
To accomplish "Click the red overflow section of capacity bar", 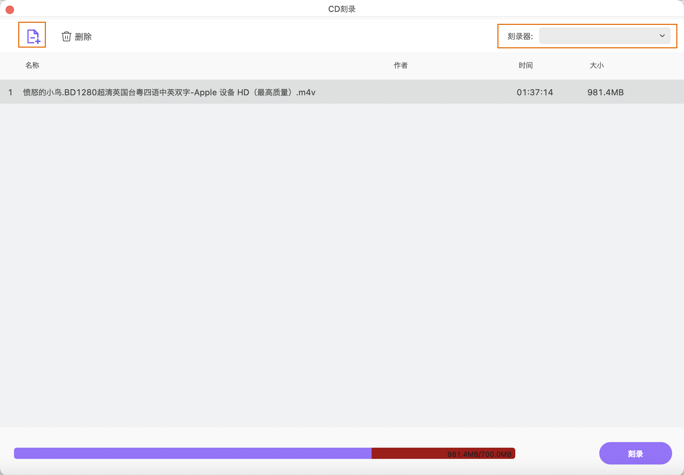I will 406,453.
